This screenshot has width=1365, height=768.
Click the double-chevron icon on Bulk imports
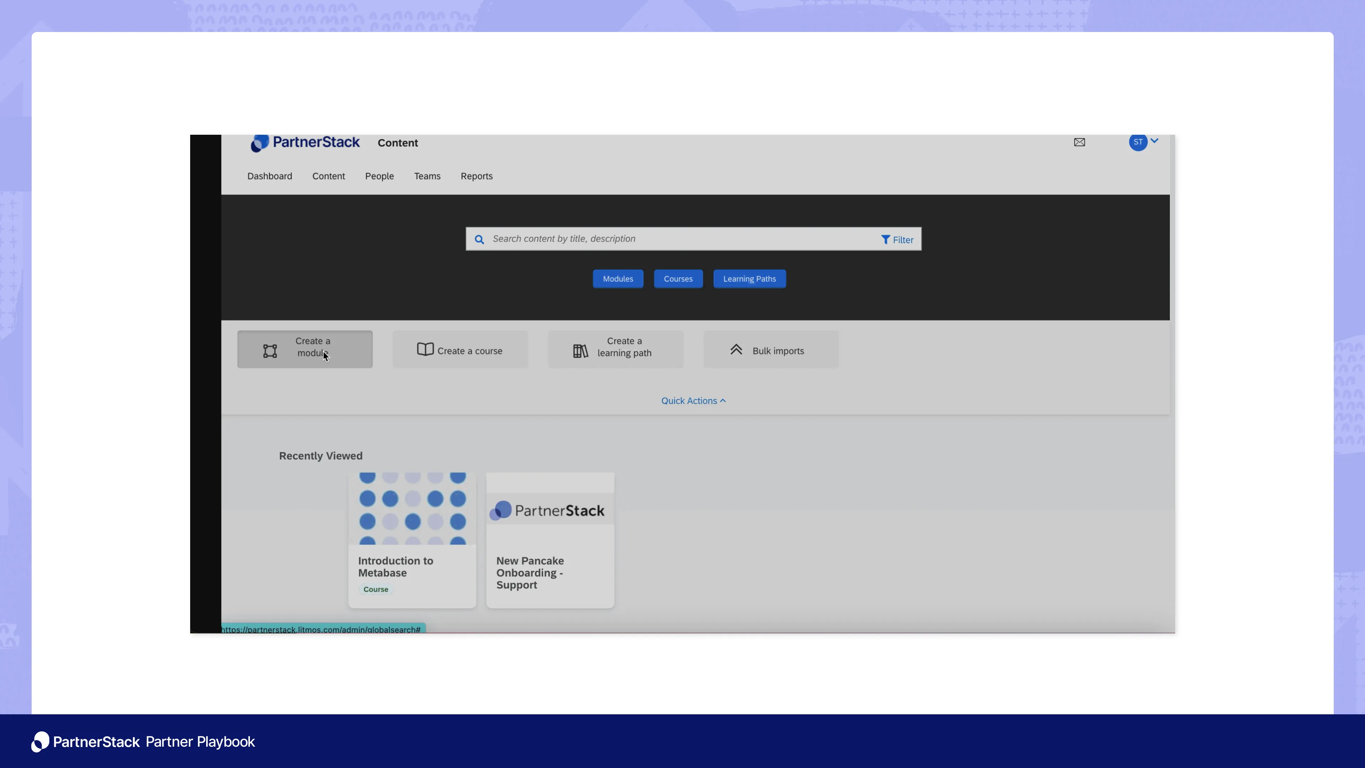(736, 350)
